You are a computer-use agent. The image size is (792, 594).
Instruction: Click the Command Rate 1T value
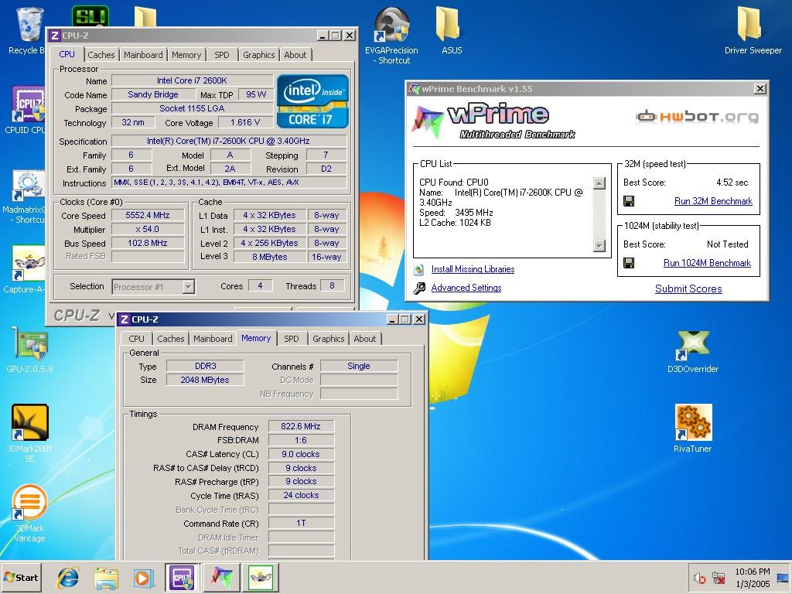pos(301,523)
